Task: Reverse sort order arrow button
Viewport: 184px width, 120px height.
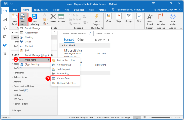Action: (x=108, y=40)
